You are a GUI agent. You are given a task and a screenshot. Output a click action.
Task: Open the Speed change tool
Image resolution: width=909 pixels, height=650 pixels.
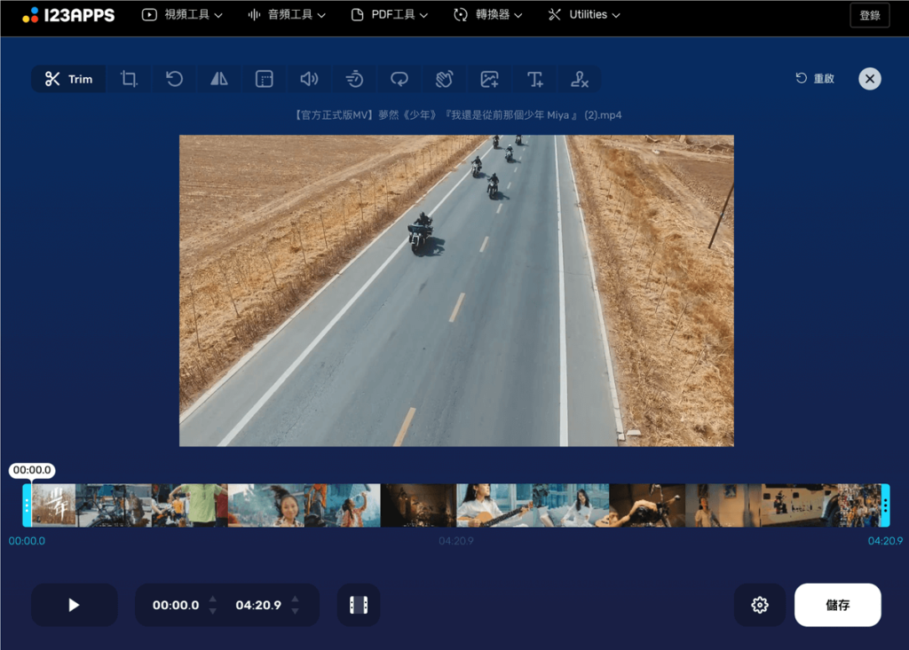tap(354, 79)
